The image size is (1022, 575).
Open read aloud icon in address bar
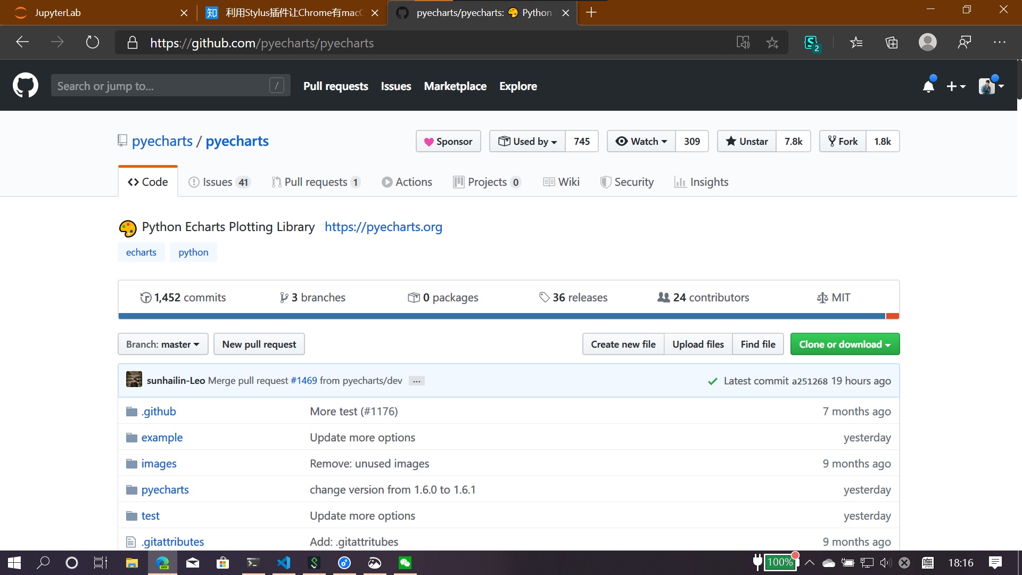743,43
